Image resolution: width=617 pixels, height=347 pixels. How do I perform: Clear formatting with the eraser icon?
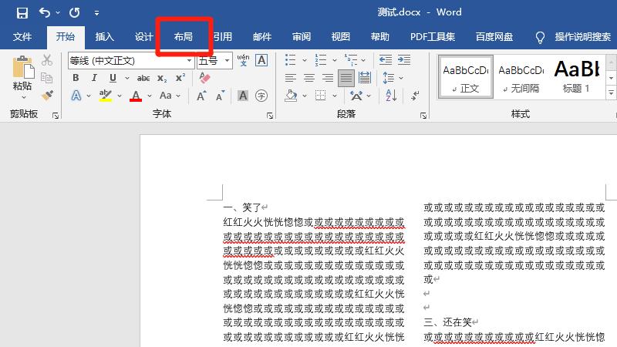(205, 77)
